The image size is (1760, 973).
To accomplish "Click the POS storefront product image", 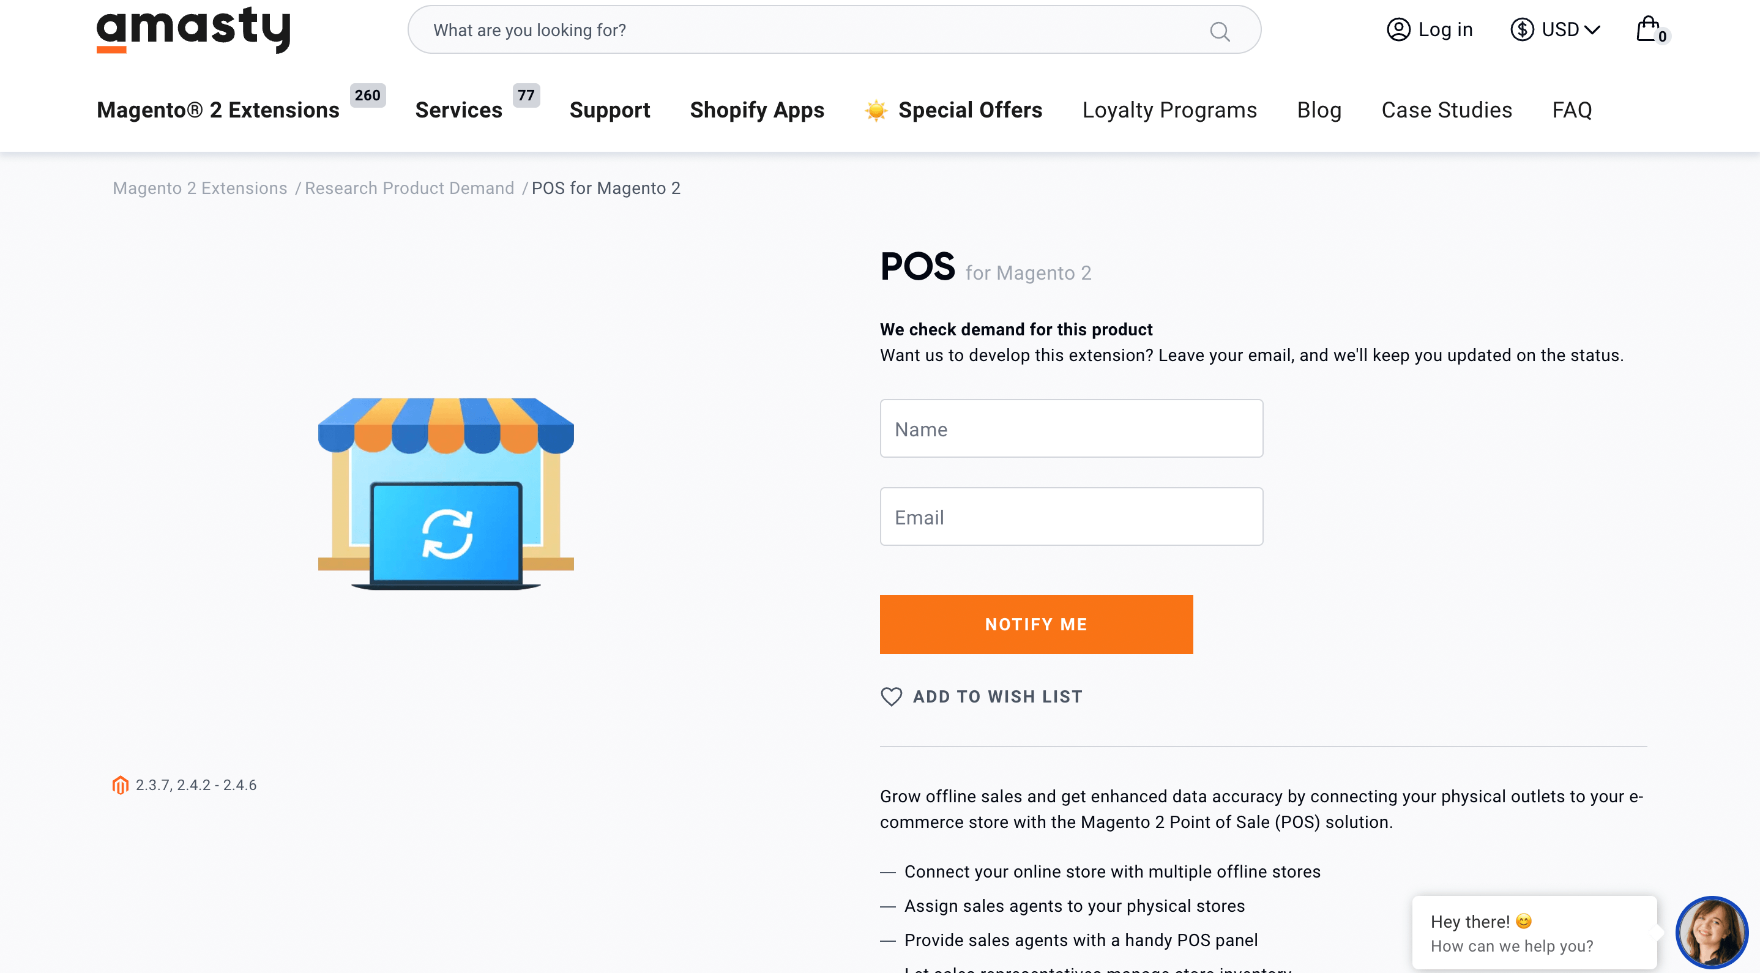I will point(446,493).
